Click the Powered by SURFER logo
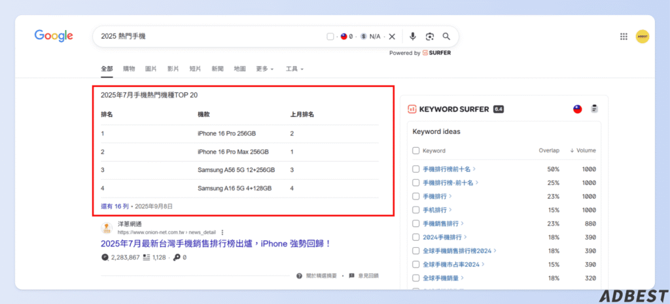This screenshot has height=304, width=670. tap(436, 53)
